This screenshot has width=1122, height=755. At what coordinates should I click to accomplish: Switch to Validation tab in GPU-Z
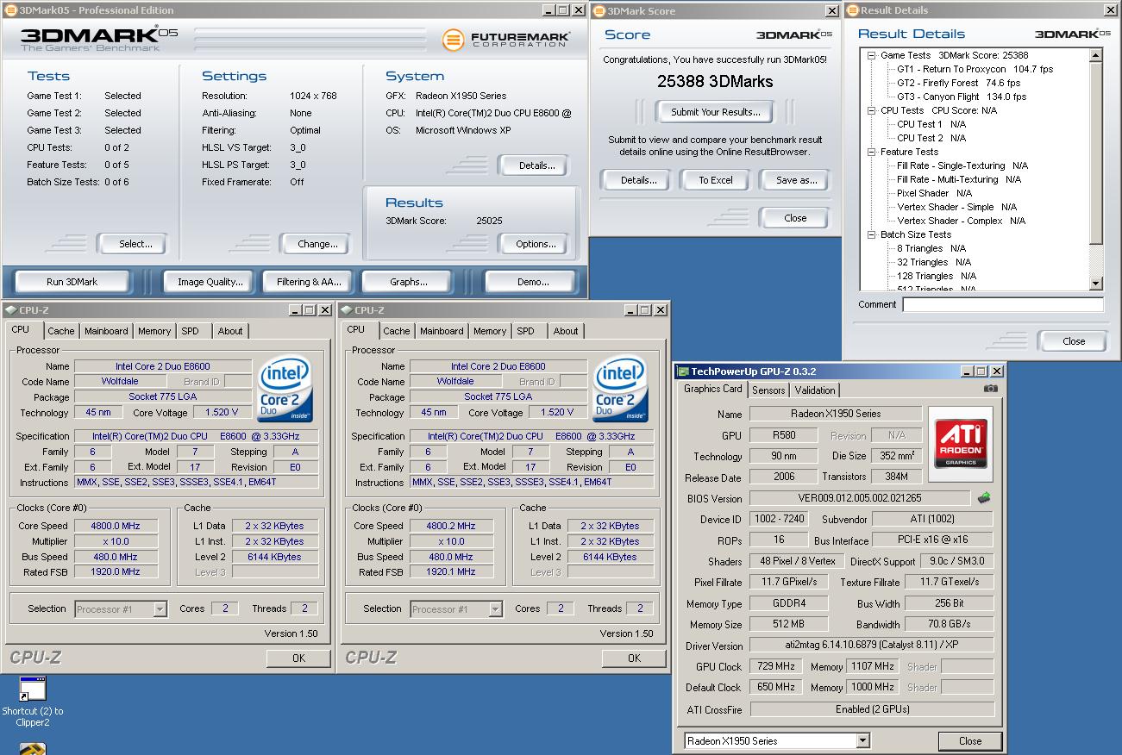pos(815,390)
